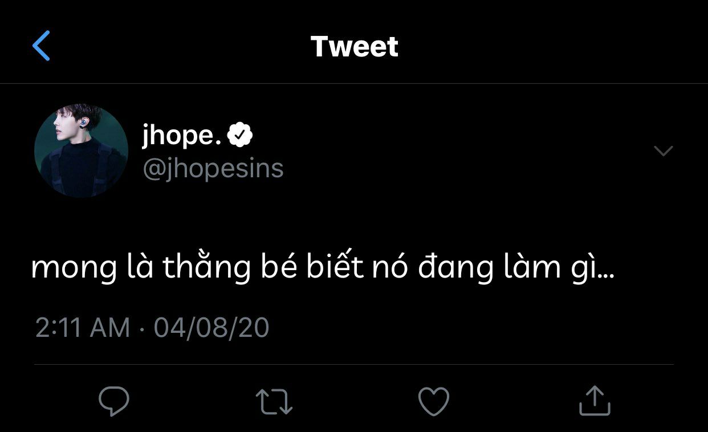The image size is (708, 432).
Task: Click the dot separator between time and date
Action: click(142, 329)
